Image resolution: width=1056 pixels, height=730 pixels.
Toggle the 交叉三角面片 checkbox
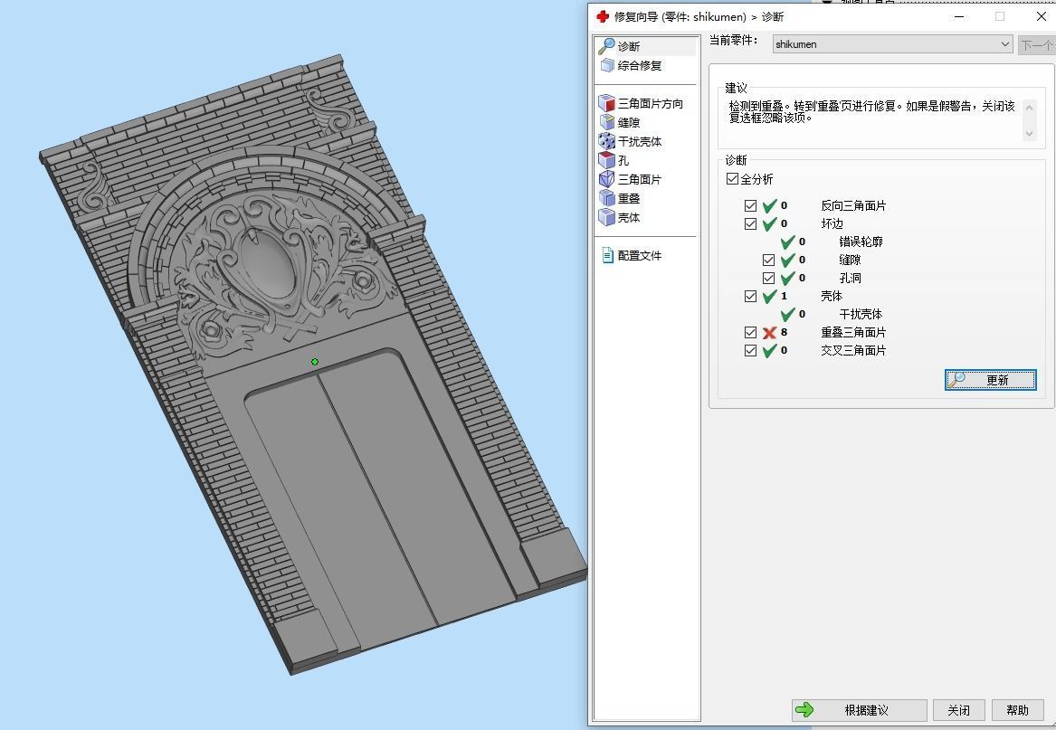pyautogui.click(x=751, y=351)
